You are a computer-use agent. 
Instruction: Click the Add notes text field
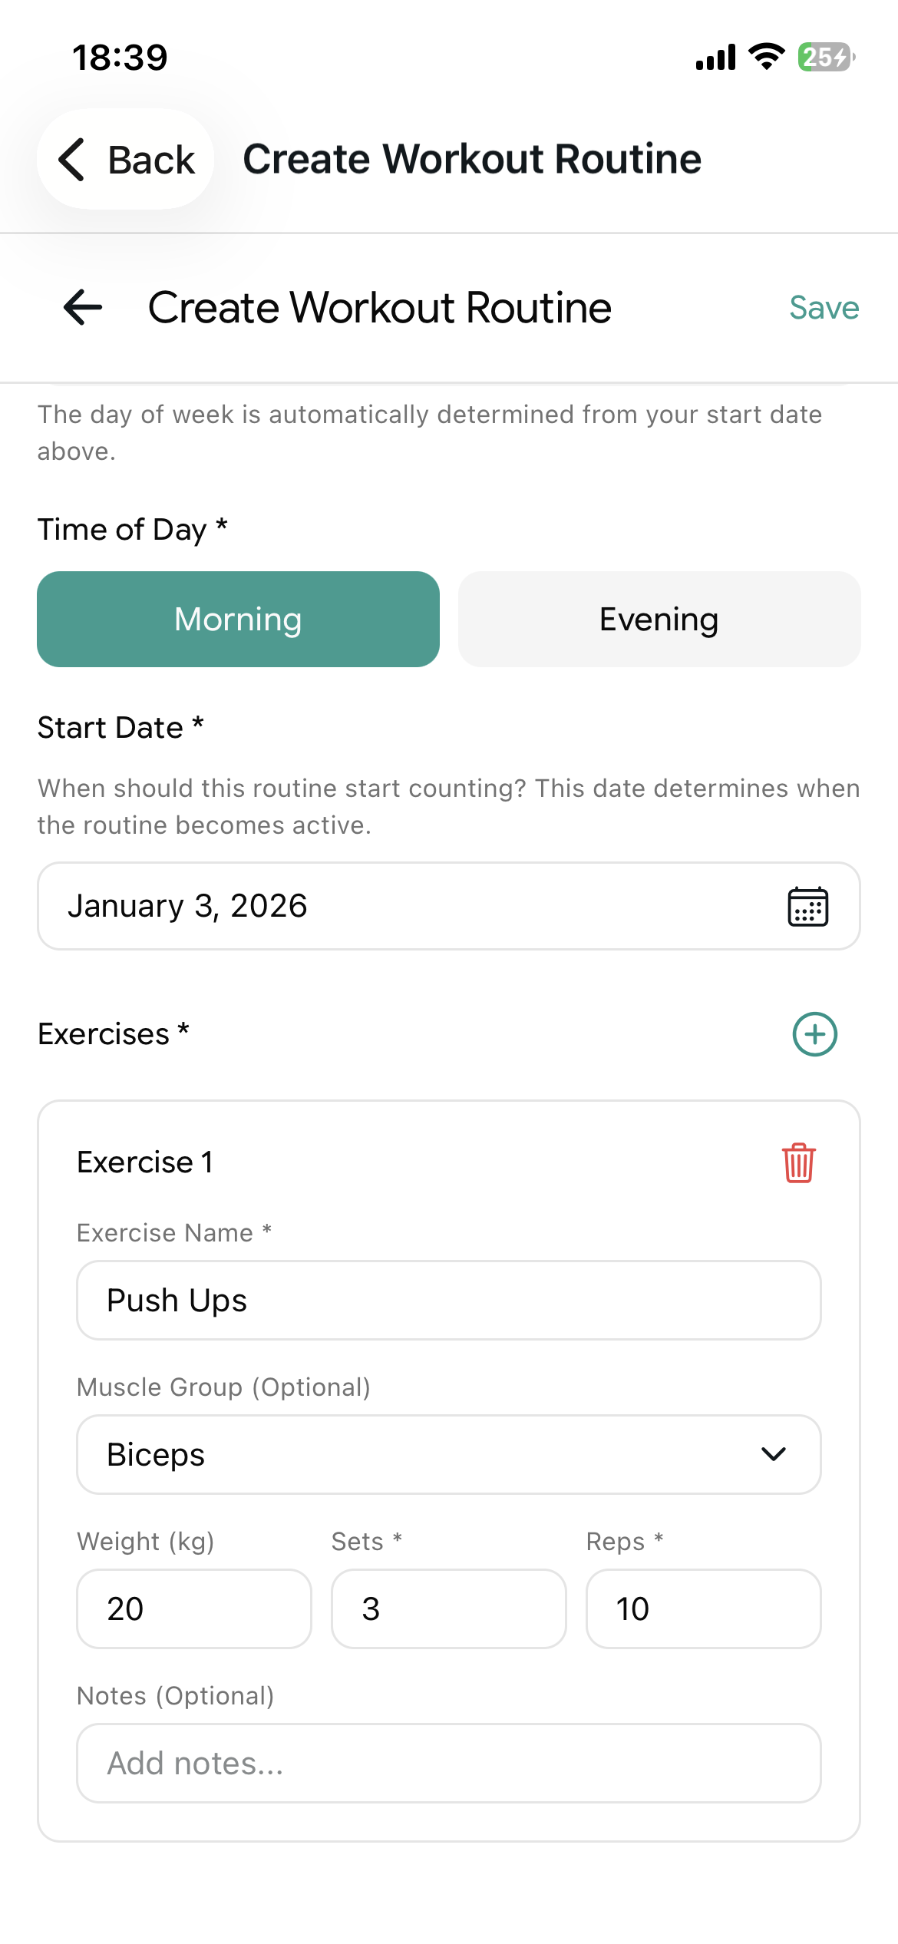pyautogui.click(x=448, y=1763)
